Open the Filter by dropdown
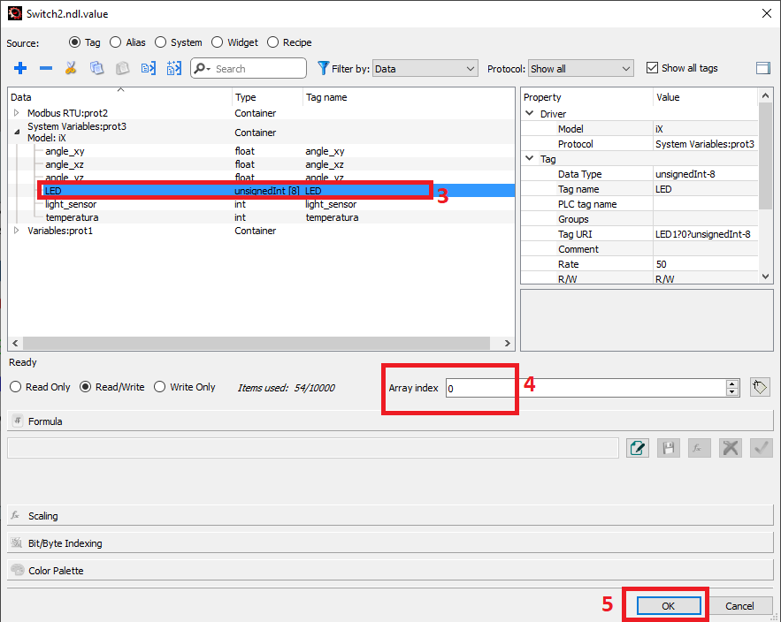This screenshot has height=622, width=781. tap(425, 69)
